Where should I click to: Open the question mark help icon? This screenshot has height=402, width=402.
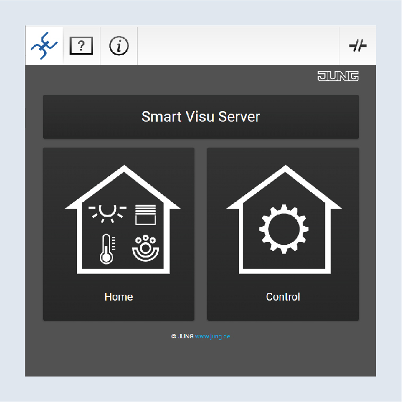coord(81,46)
